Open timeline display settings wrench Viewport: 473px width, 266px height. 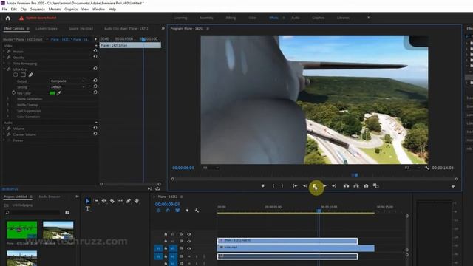pos(197,211)
